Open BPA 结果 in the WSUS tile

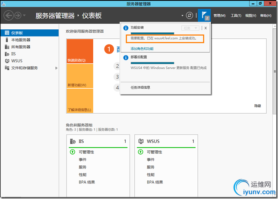click(x=155, y=182)
